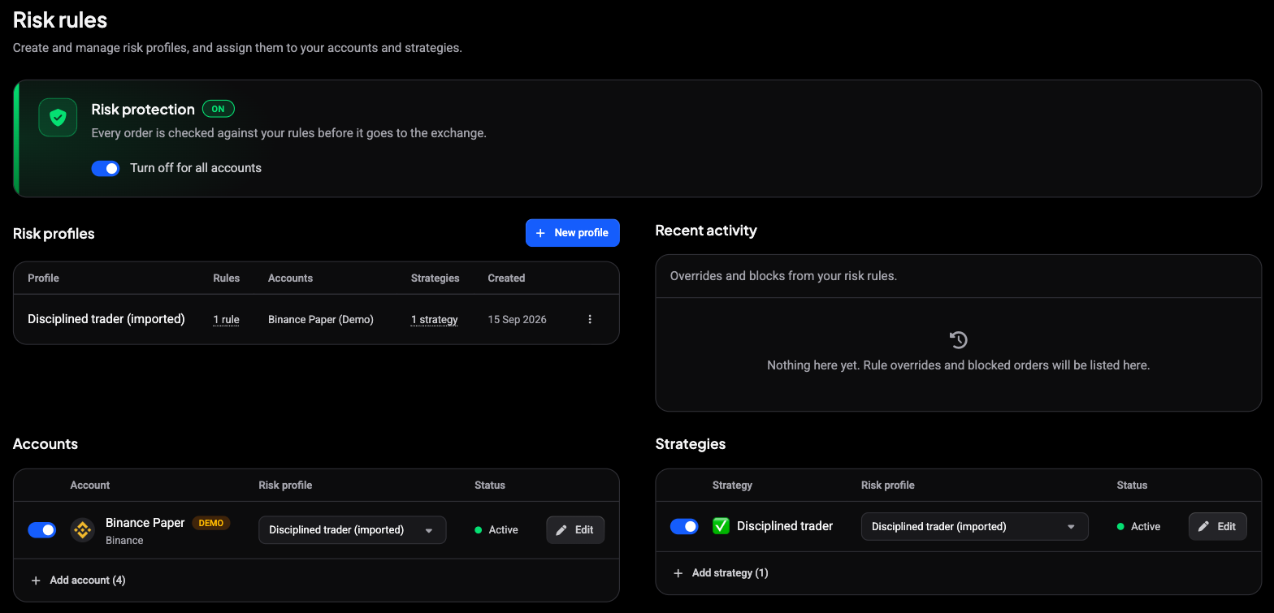Toggle the Disciplined trader strategy switch

[684, 526]
